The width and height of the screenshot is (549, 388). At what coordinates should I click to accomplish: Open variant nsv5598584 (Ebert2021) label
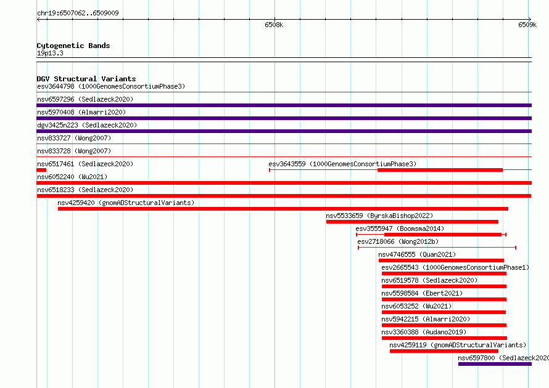click(x=422, y=293)
